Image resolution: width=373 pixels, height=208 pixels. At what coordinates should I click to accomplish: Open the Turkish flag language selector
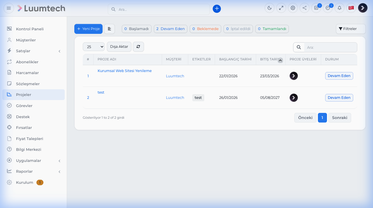pyautogui.click(x=351, y=8)
